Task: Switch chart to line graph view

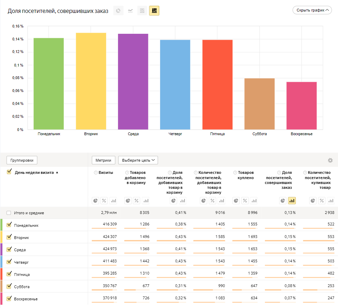Action: 130,11
